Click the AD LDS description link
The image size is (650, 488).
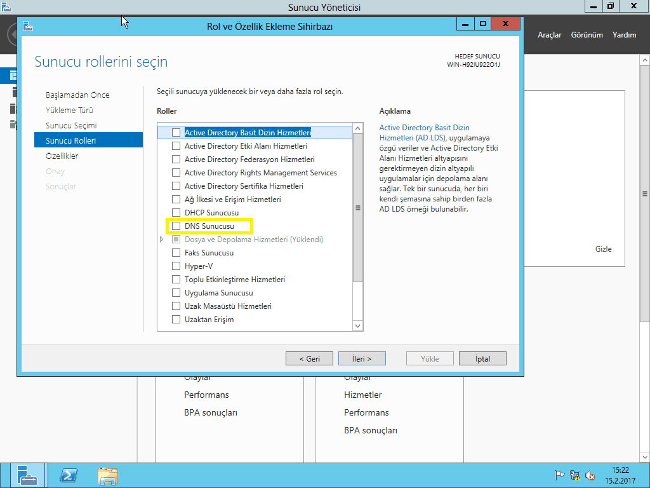pyautogui.click(x=425, y=133)
